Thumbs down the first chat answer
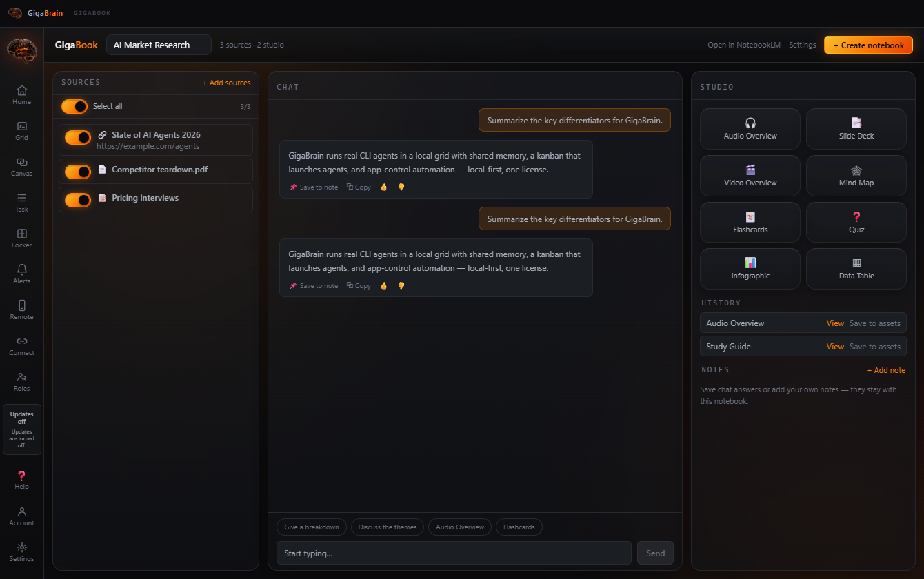924x579 pixels. tap(401, 187)
